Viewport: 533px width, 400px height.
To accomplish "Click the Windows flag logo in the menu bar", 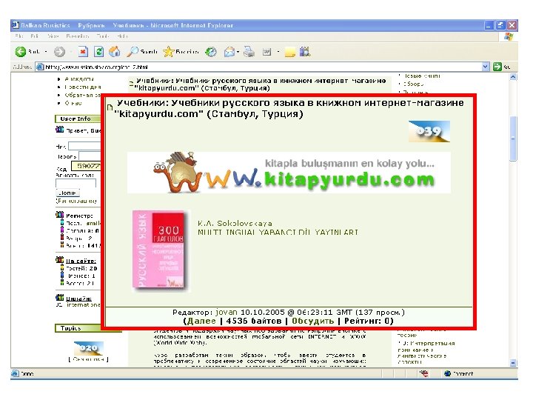I will click(509, 36).
